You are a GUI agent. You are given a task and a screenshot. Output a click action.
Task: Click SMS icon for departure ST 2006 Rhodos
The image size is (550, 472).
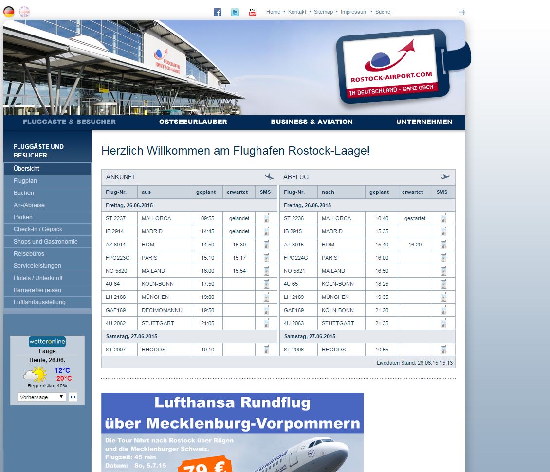[443, 350]
